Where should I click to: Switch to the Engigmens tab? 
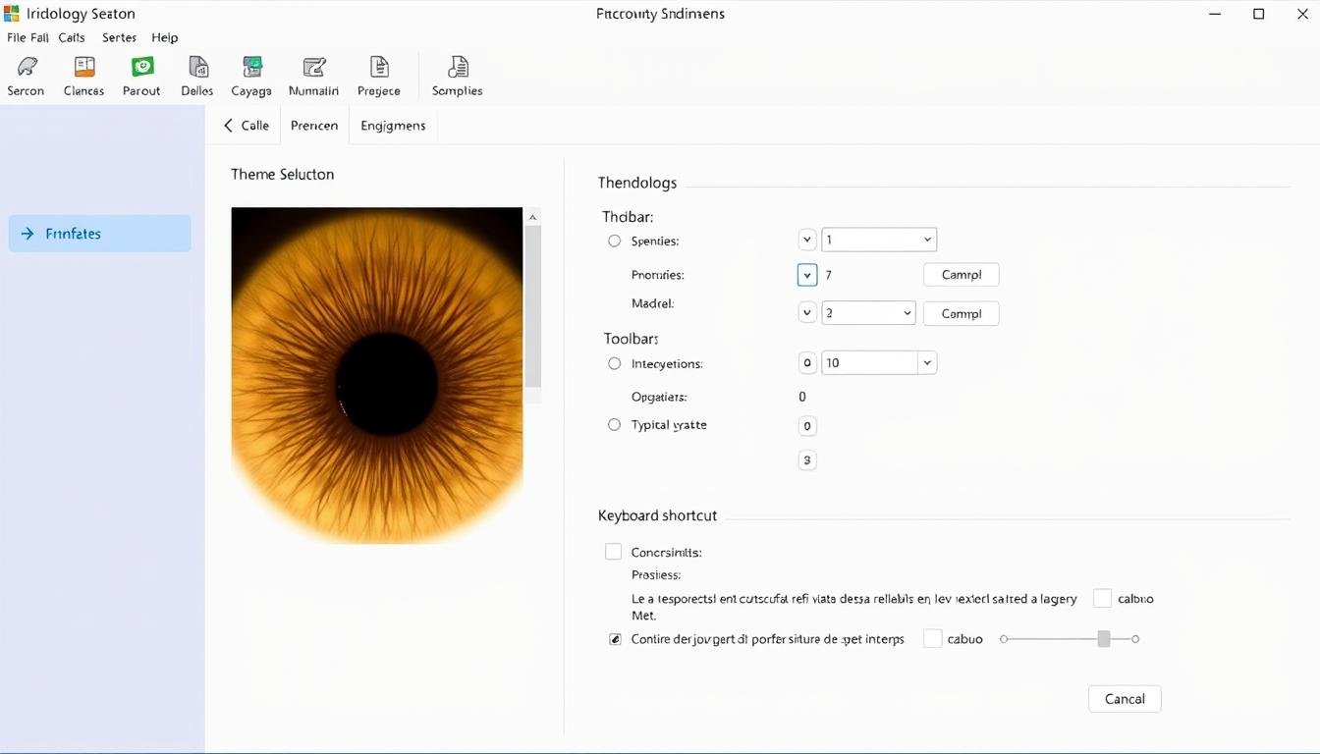tap(393, 126)
